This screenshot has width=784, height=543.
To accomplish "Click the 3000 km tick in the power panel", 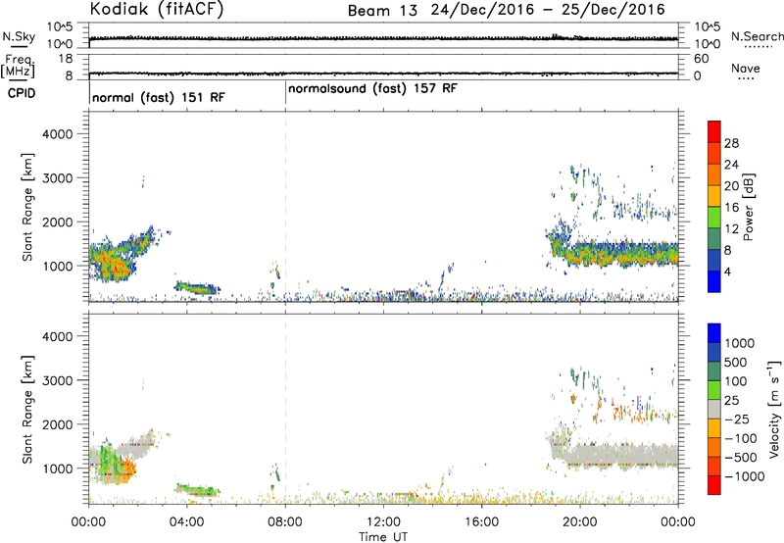I will click(x=57, y=178).
